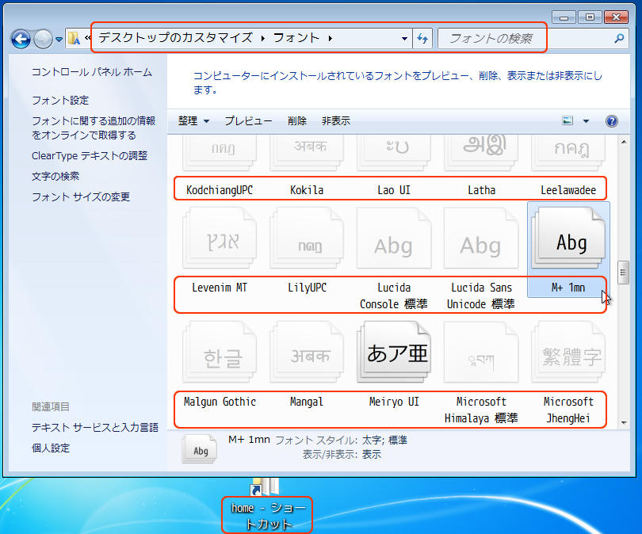Click the greyed forward navigation arrow
Image resolution: width=642 pixels, height=534 pixels.
[x=43, y=40]
